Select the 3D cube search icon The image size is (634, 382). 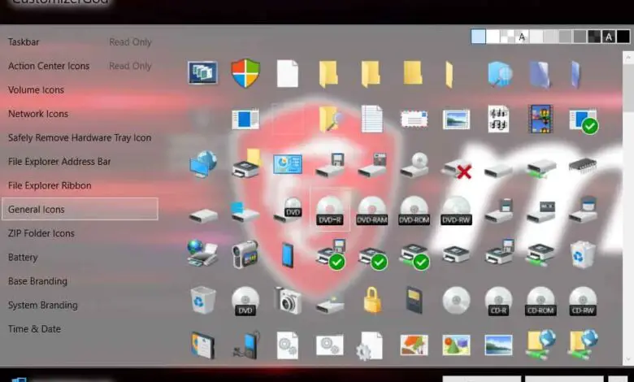[x=500, y=75]
